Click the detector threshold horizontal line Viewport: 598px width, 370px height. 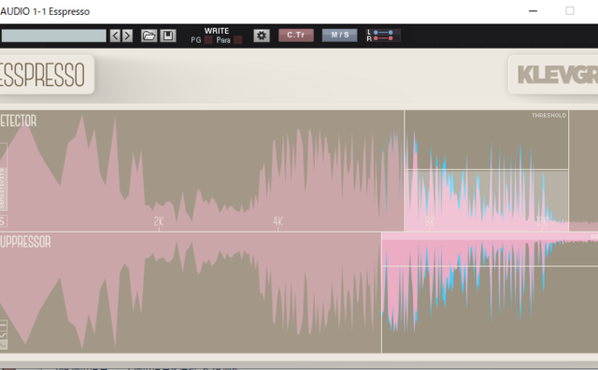(487, 169)
